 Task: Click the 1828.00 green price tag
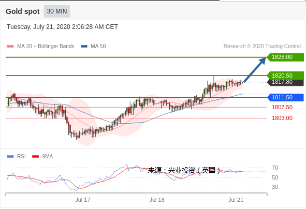point(285,57)
